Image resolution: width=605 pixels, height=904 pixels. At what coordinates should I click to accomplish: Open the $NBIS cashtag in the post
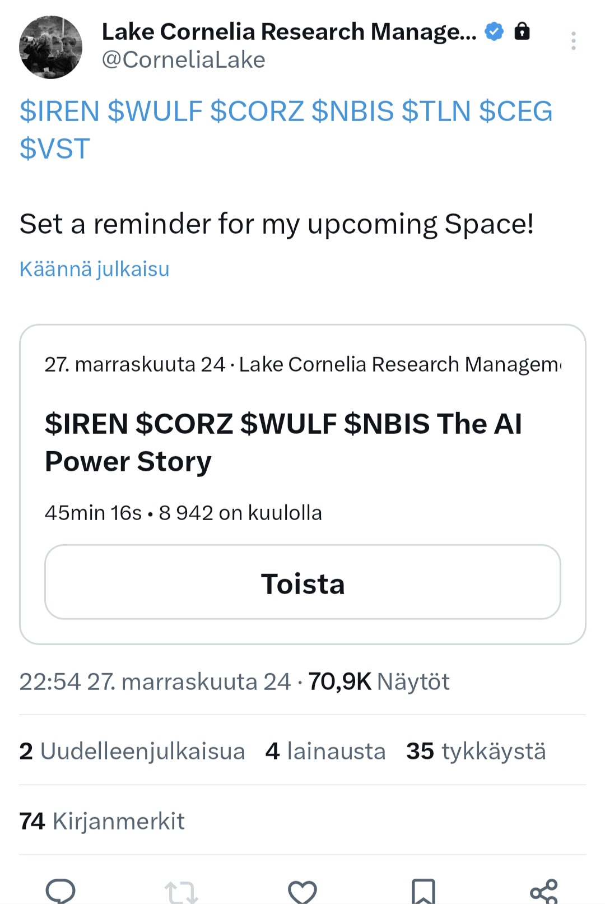pos(352,111)
